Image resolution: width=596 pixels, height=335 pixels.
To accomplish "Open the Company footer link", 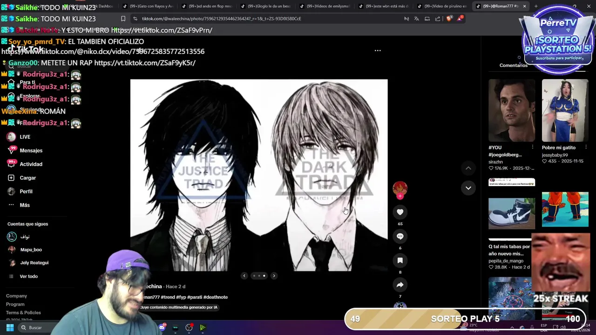I will tap(16, 296).
